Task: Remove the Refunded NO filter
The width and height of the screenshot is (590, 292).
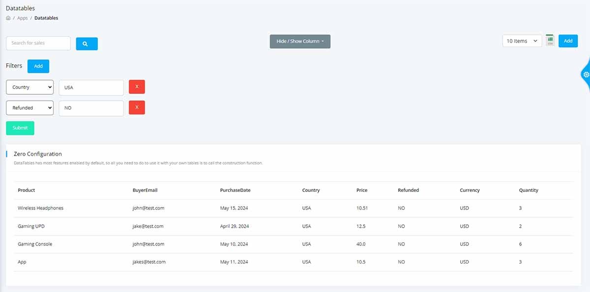Action: tap(137, 107)
